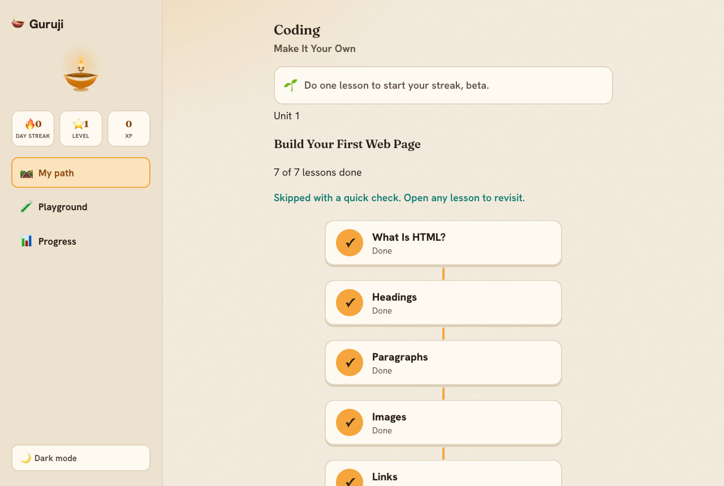This screenshot has height=486, width=724.
Task: Click the seedling icon in streak banner
Action: click(291, 85)
